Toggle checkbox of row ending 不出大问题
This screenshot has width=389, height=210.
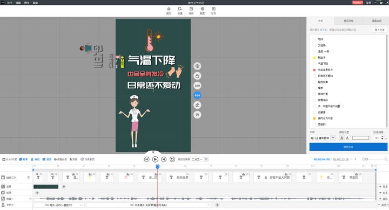(x=314, y=106)
